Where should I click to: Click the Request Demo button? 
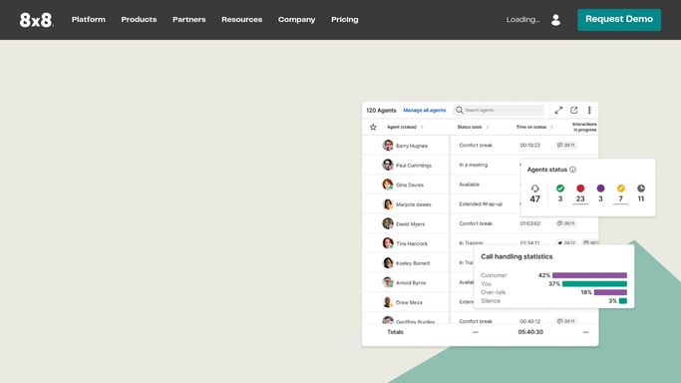619,20
